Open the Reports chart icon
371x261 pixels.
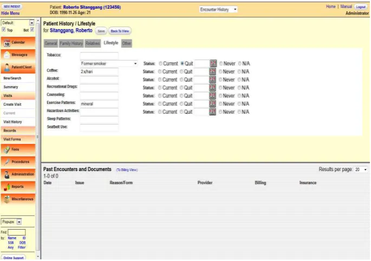point(7,187)
